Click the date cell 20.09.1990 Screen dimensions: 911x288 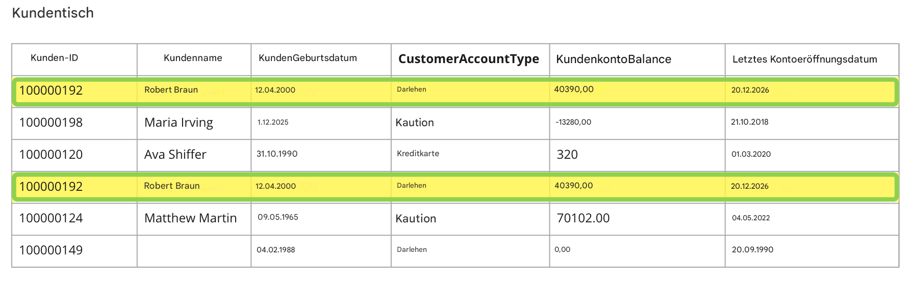pos(812,251)
